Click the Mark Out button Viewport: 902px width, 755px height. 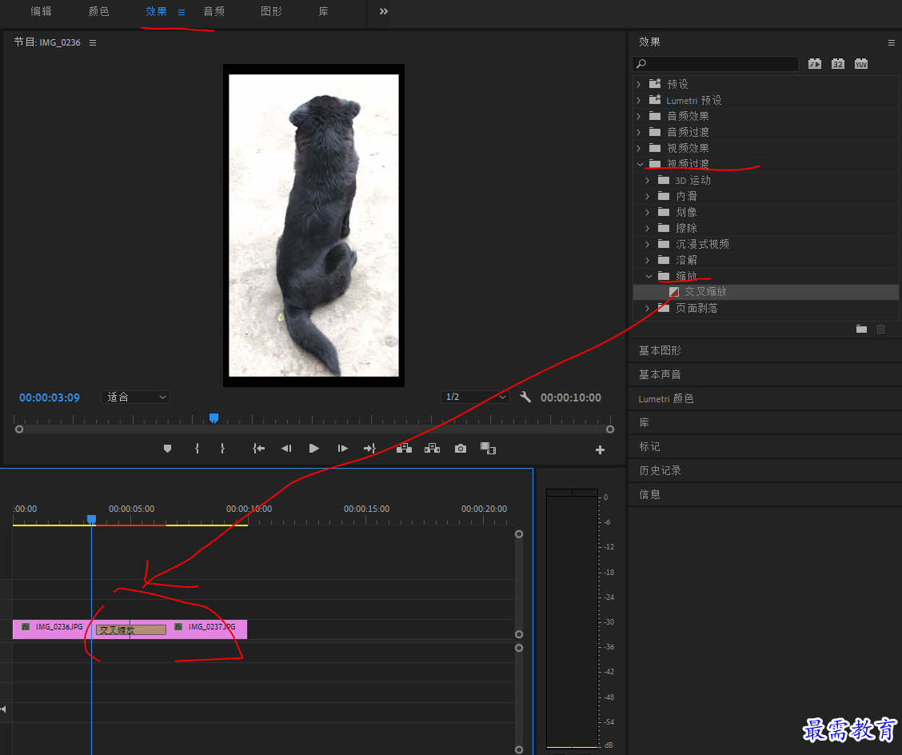222,448
